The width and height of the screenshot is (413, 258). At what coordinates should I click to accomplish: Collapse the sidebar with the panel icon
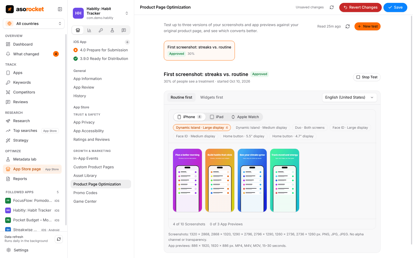tap(60, 9)
